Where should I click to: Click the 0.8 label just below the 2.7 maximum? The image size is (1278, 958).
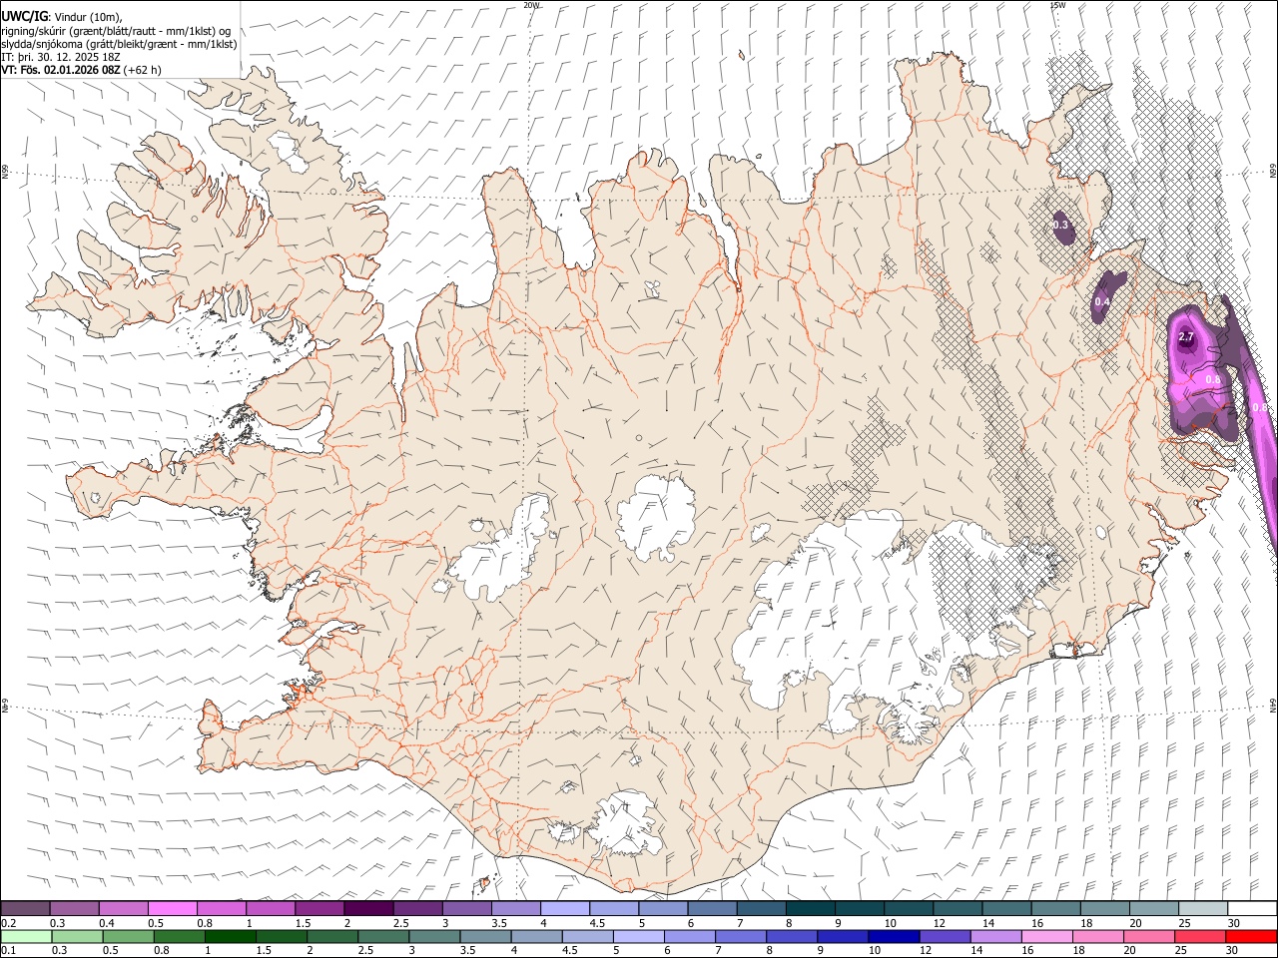pos(1213,379)
